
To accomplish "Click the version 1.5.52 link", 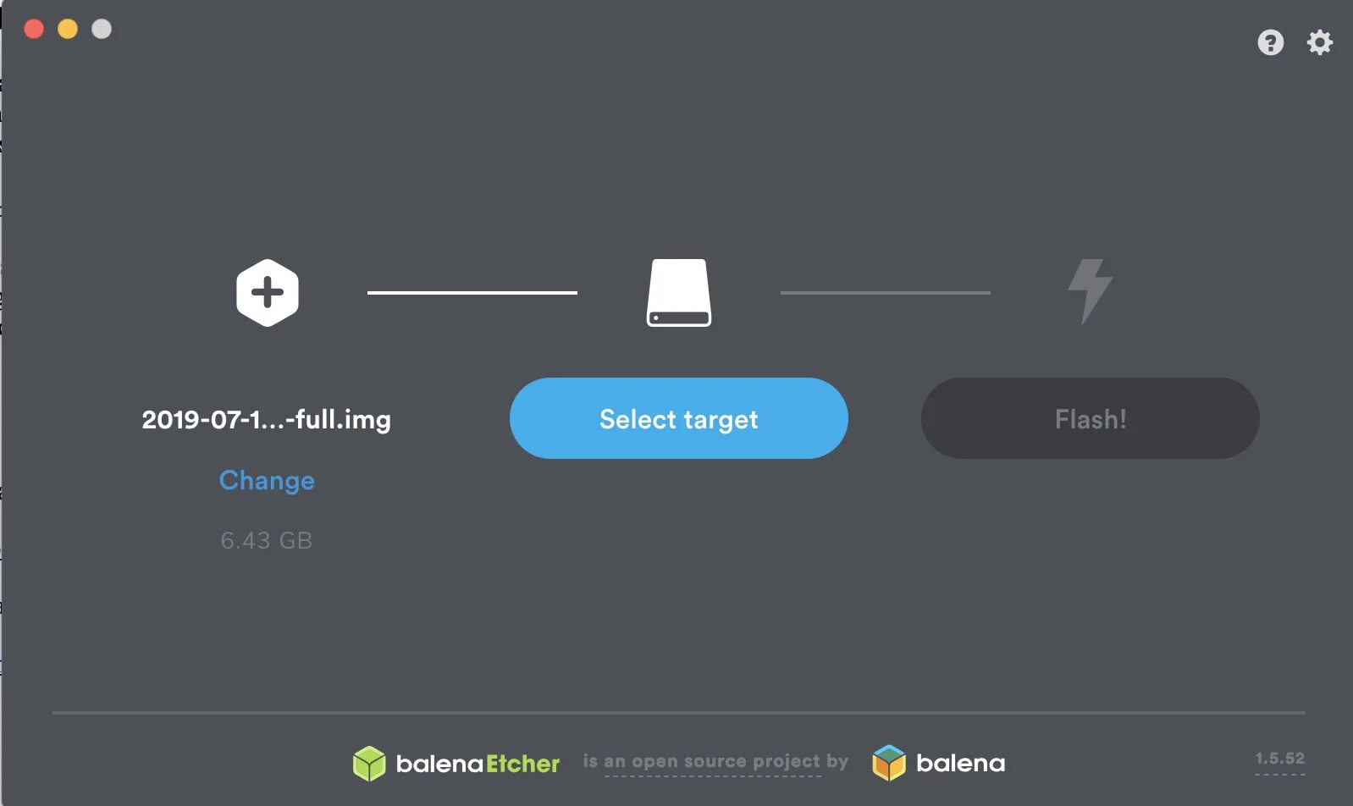I will click(1280, 759).
